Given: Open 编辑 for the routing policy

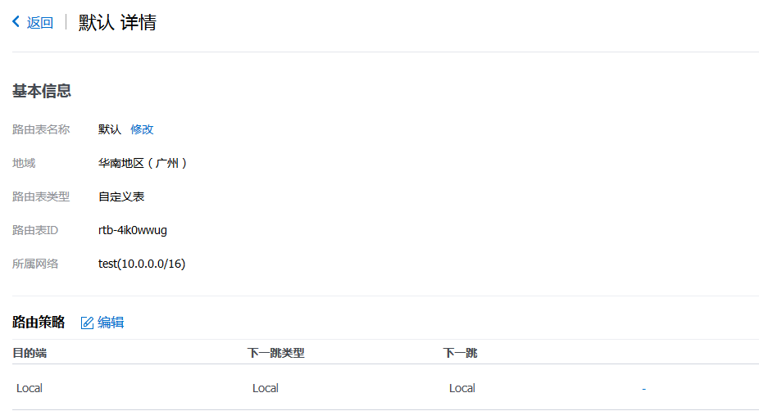Looking at the screenshot, I should [x=111, y=323].
